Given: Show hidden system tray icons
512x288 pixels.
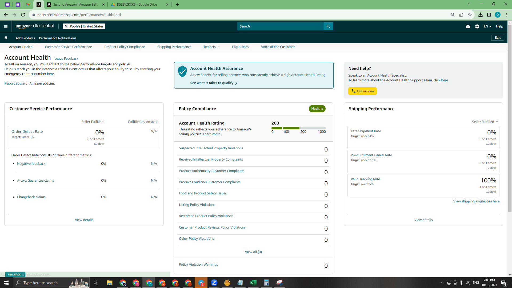Looking at the screenshot, I should coord(442,283).
